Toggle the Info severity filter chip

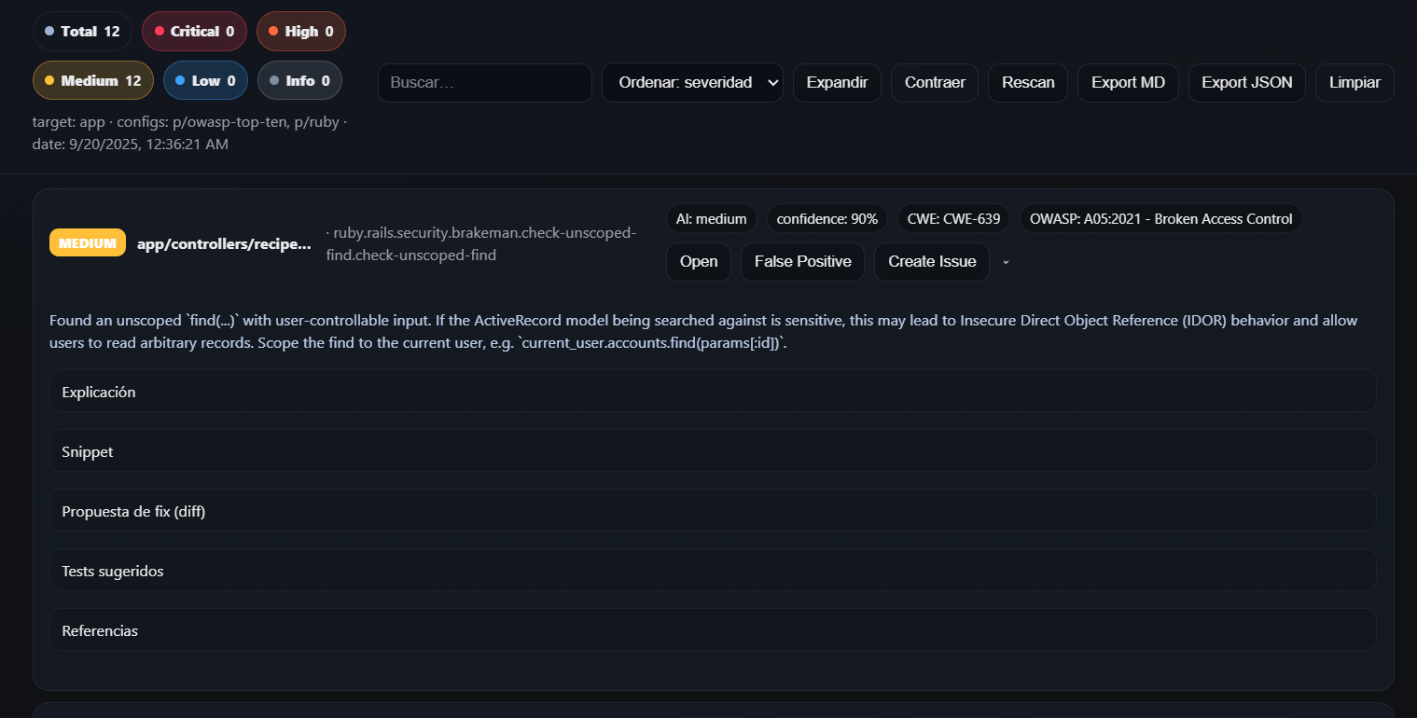coord(299,81)
